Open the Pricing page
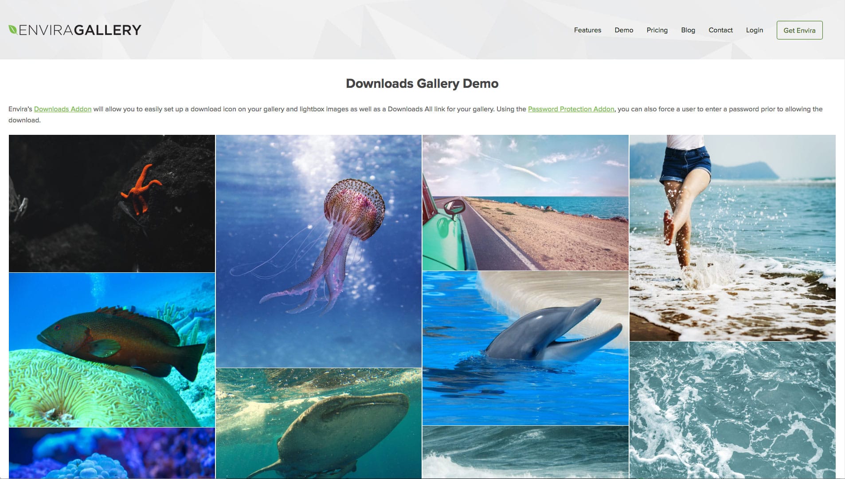 (657, 30)
